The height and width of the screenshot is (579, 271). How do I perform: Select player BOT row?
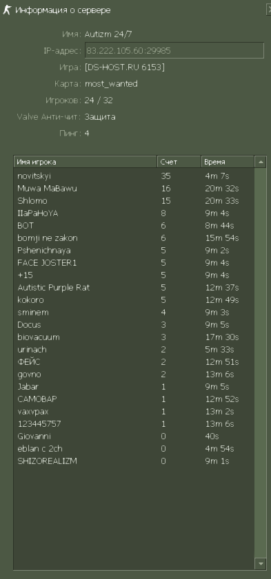coord(134,226)
